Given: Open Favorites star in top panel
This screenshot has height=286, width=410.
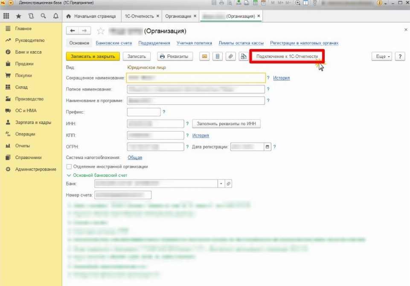Looking at the screenshot, I should coord(18,16).
